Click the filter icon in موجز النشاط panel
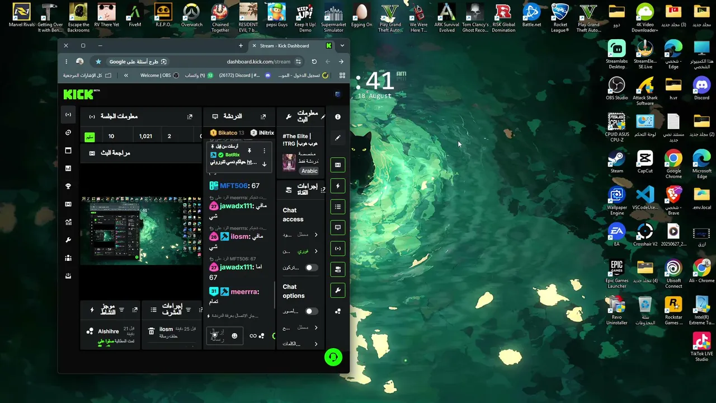 (121, 310)
